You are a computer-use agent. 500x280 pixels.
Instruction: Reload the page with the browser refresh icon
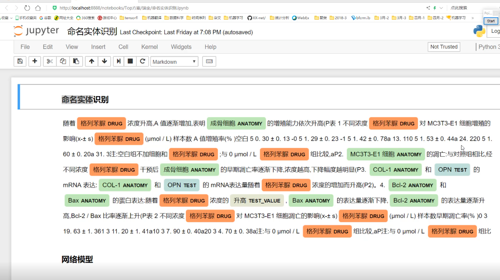click(x=27, y=8)
